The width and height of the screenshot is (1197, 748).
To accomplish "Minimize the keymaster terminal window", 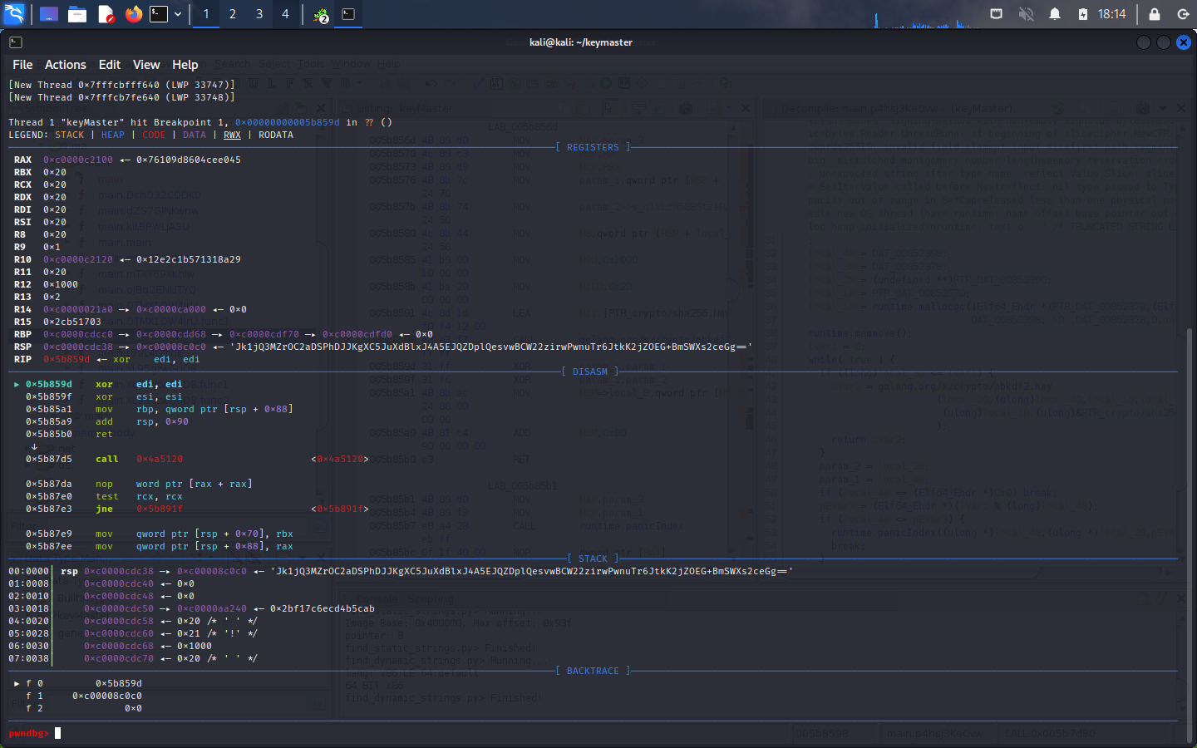I will pyautogui.click(x=1144, y=42).
